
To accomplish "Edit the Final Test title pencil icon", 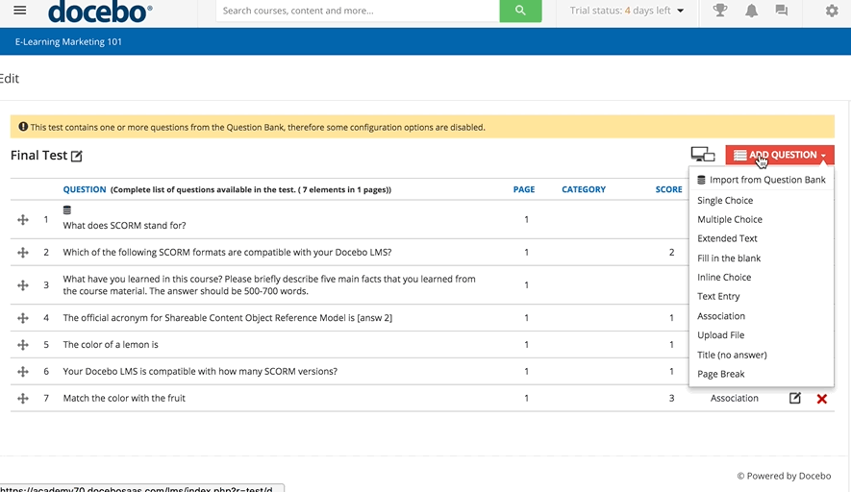I will coord(77,157).
